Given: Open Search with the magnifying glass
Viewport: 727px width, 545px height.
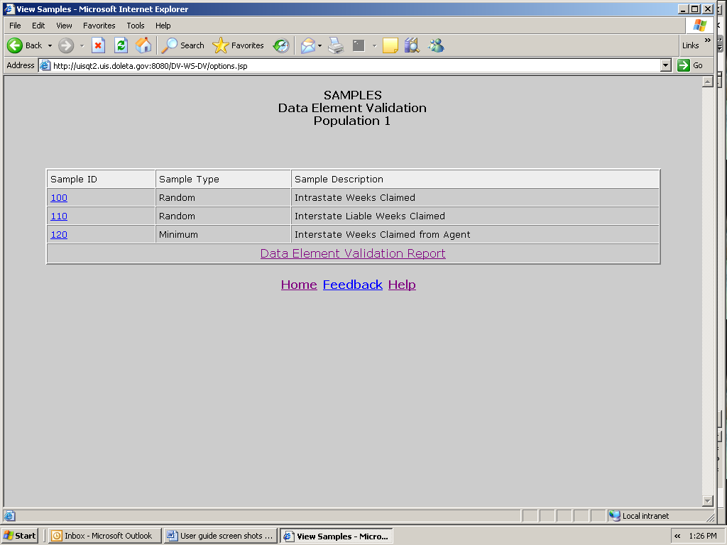Looking at the screenshot, I should (x=182, y=45).
